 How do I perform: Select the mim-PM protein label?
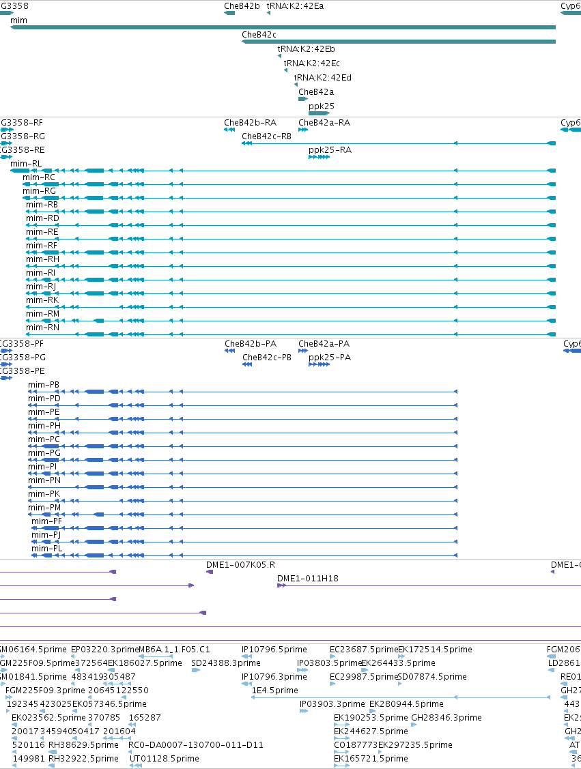point(44,508)
